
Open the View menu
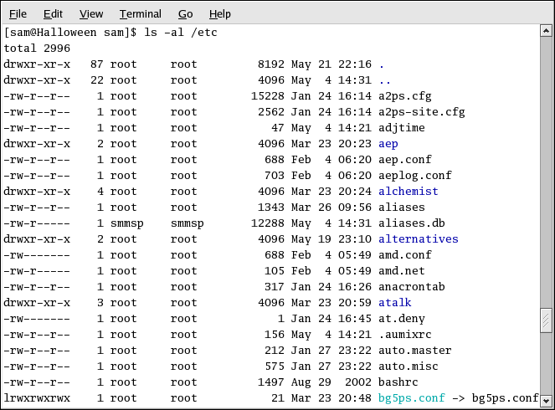tap(91, 14)
